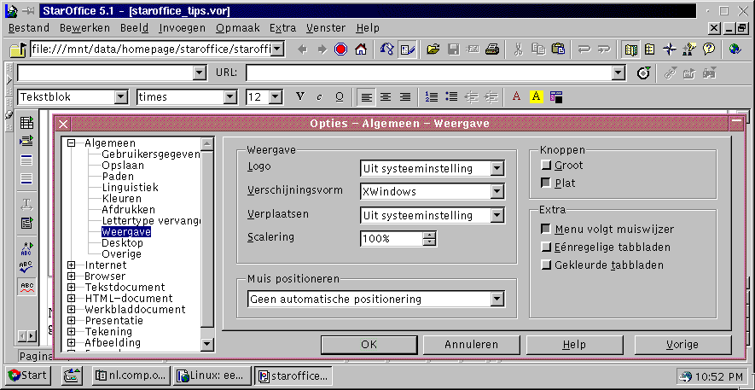The width and height of the screenshot is (755, 390).
Task: Switch to nl.comp.o... taskbar window
Action: (131, 375)
